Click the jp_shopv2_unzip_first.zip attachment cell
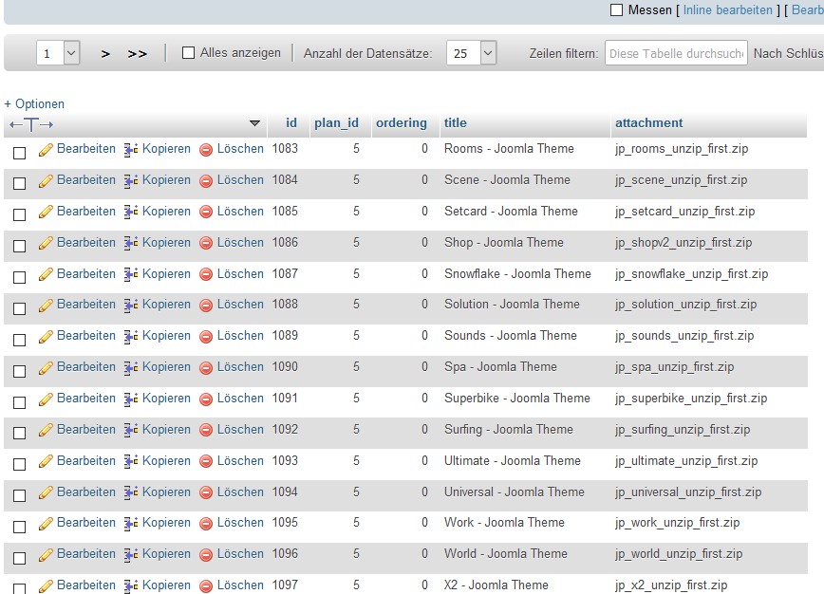This screenshot has height=594, width=824. coord(684,243)
